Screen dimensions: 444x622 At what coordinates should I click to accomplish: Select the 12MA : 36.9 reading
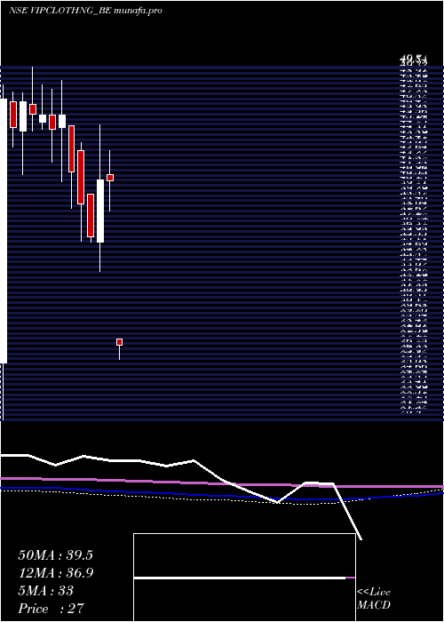click(x=55, y=573)
